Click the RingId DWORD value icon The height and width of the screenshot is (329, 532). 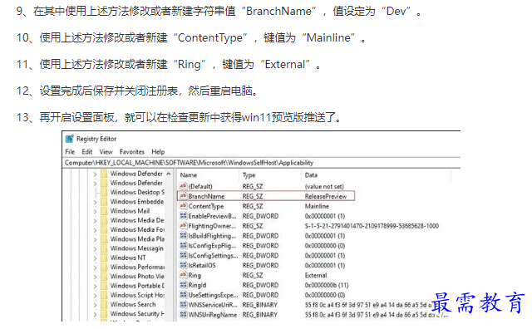(183, 285)
